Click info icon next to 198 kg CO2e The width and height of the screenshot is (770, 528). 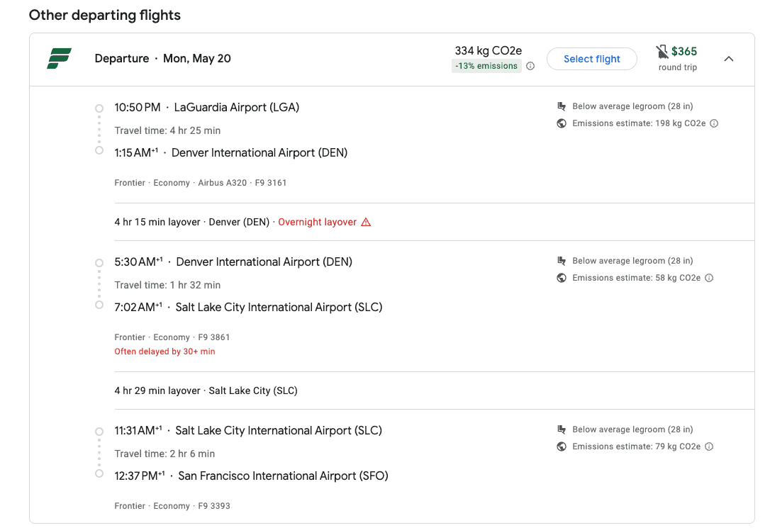click(x=714, y=123)
